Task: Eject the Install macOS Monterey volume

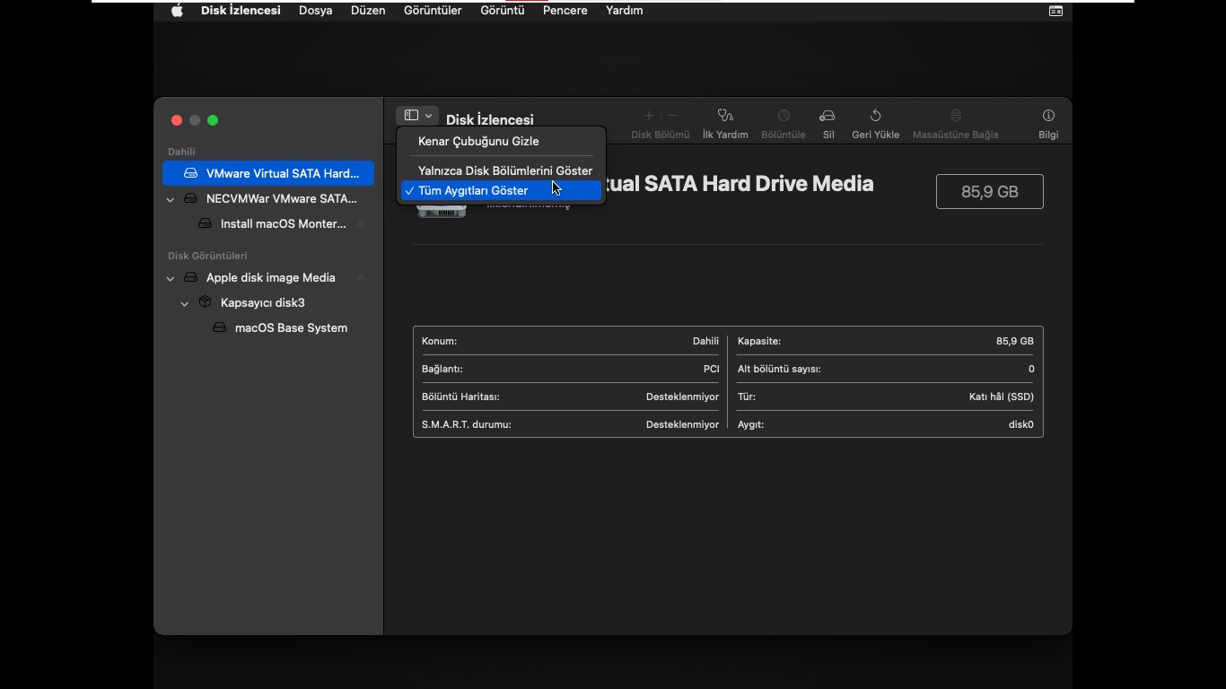Action: (x=361, y=223)
